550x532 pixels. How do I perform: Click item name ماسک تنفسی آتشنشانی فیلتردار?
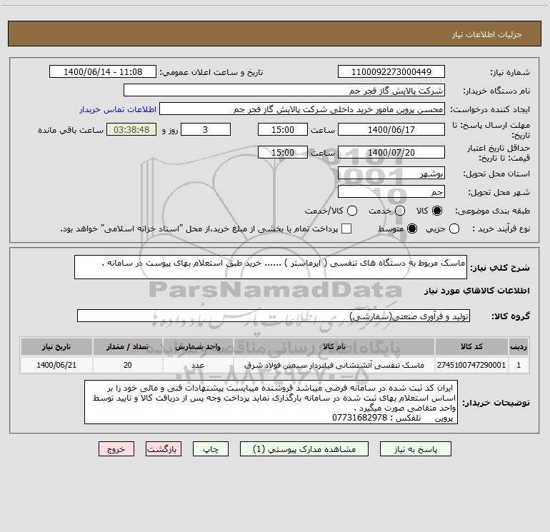point(334,365)
